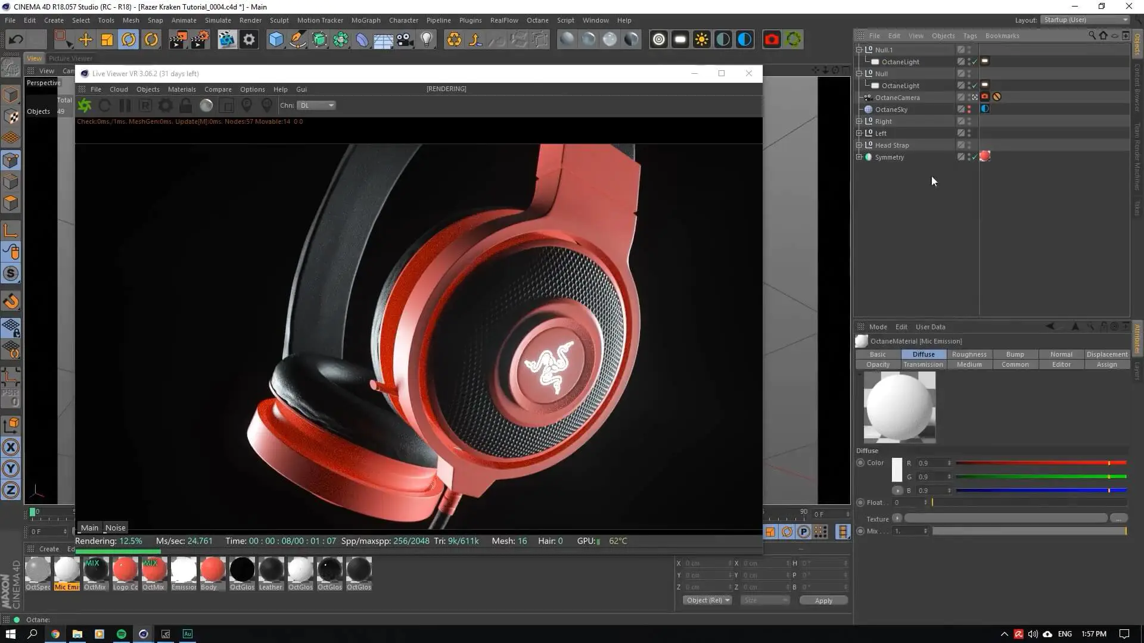Click the Apply button in coordinates panel
The image size is (1144, 643).
tap(823, 601)
